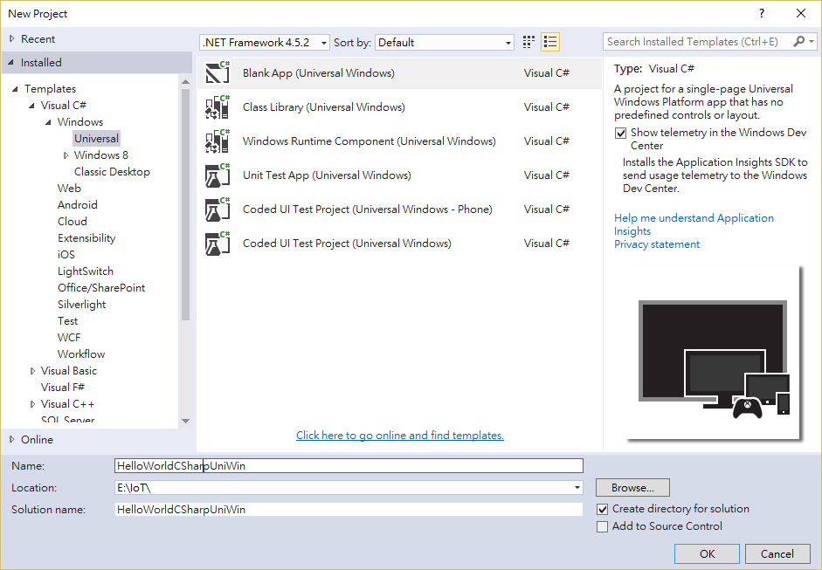This screenshot has width=822, height=570.
Task: Select the LightSwitch template category
Action: click(x=86, y=271)
